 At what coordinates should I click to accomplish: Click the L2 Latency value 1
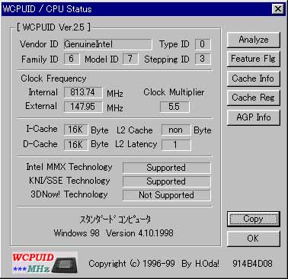click(176, 145)
